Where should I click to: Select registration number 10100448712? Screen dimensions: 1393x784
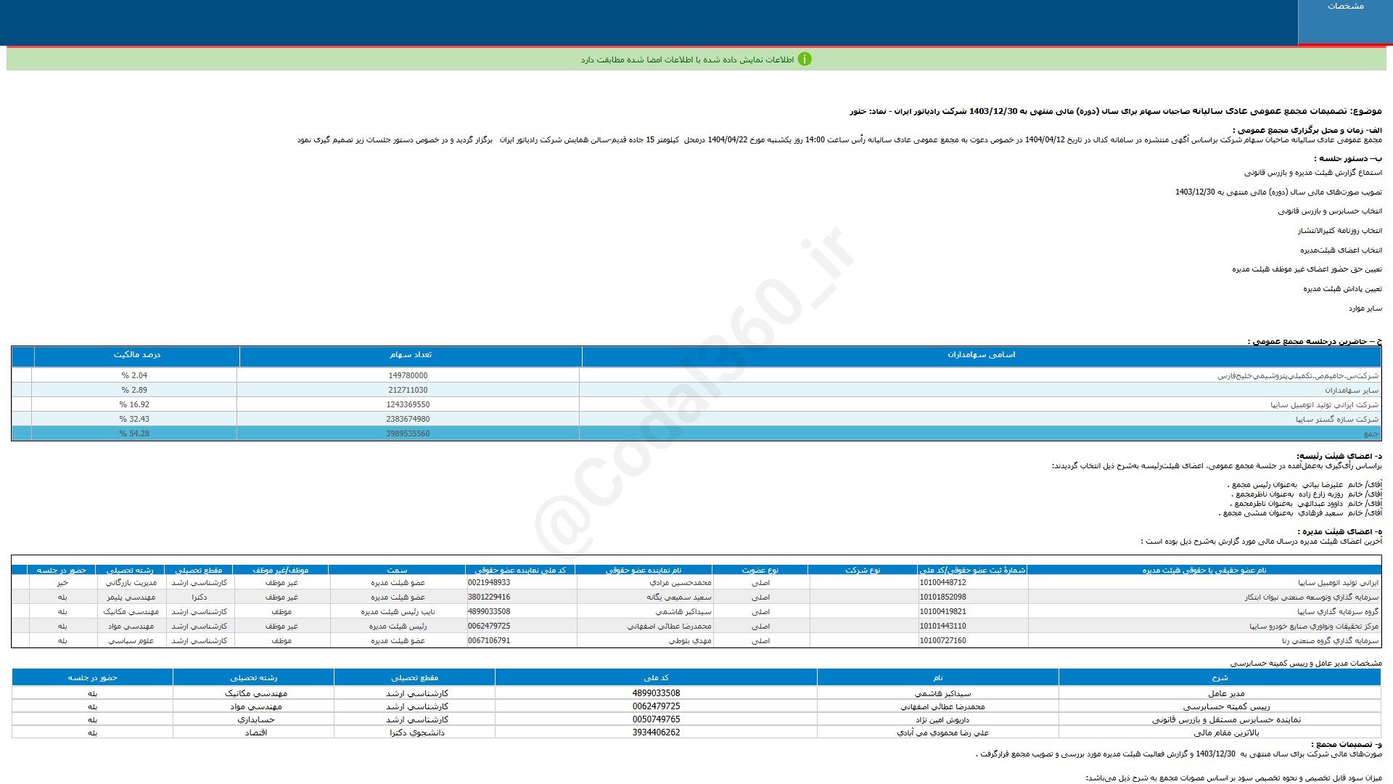pos(942,583)
